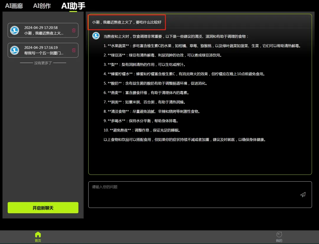Viewport: 319px width, 244px height.
Task: Switch to the AI画廊 tab
Action: click(14, 6)
